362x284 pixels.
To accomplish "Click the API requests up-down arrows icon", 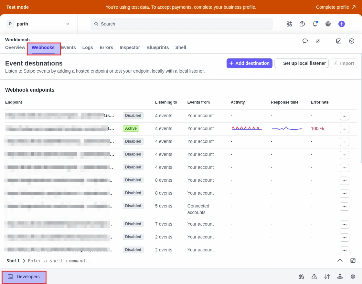I will click(327, 277).
